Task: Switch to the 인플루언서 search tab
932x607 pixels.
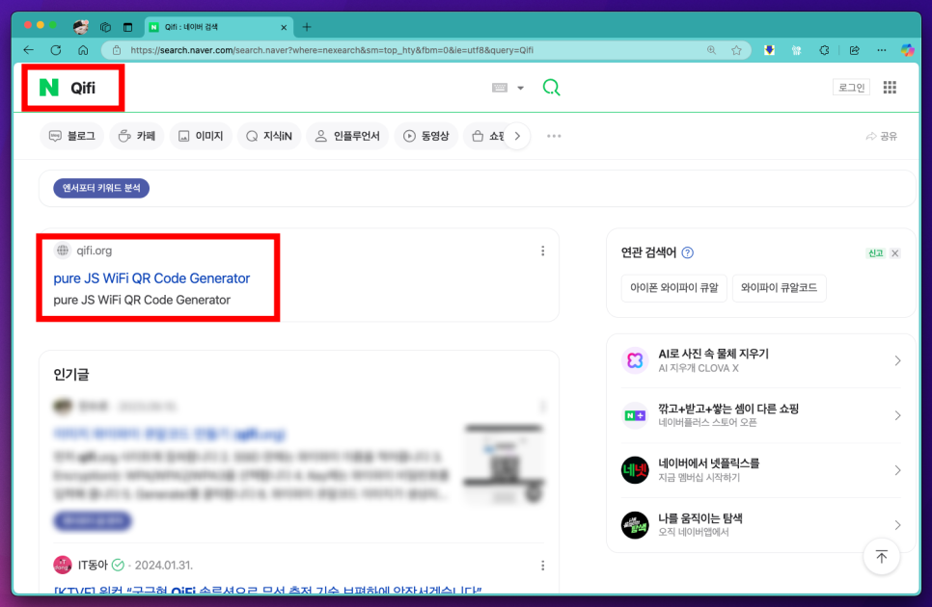Action: 347,137
